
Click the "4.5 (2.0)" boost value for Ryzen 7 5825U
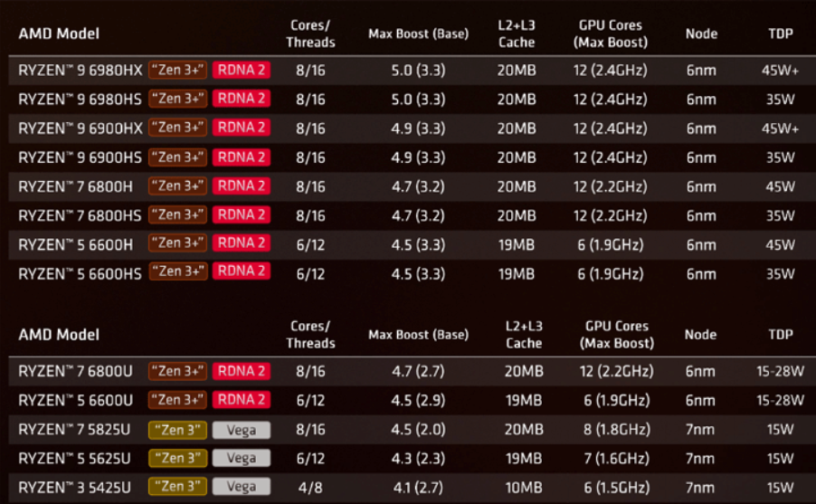tap(419, 430)
